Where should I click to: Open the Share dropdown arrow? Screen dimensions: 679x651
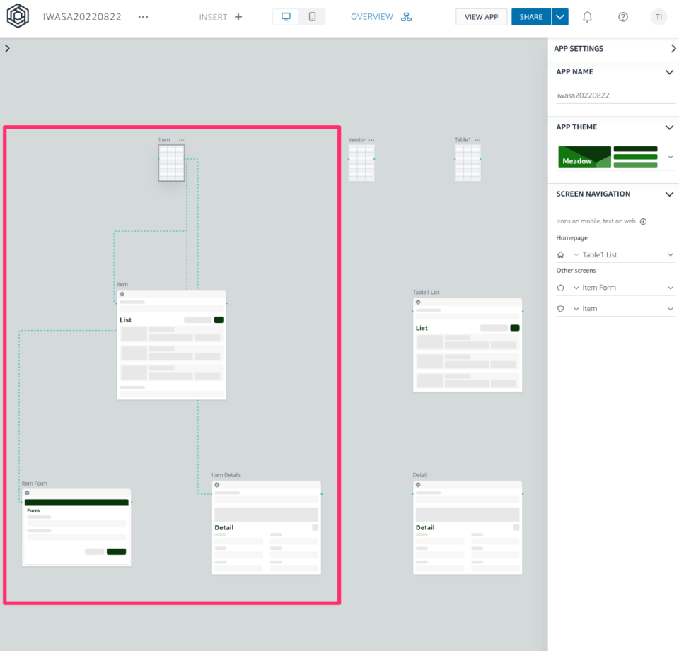click(x=559, y=17)
